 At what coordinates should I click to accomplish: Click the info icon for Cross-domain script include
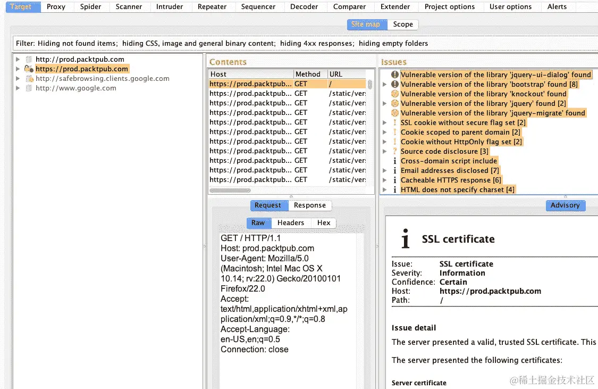point(395,161)
